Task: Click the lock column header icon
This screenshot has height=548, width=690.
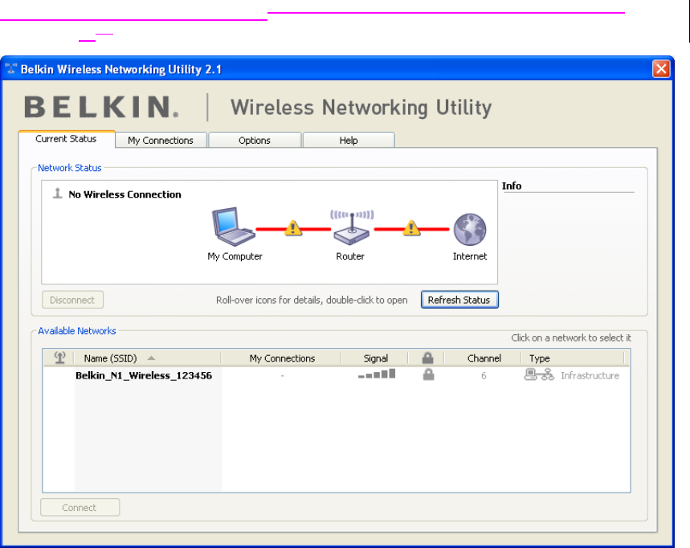Action: coord(427,358)
